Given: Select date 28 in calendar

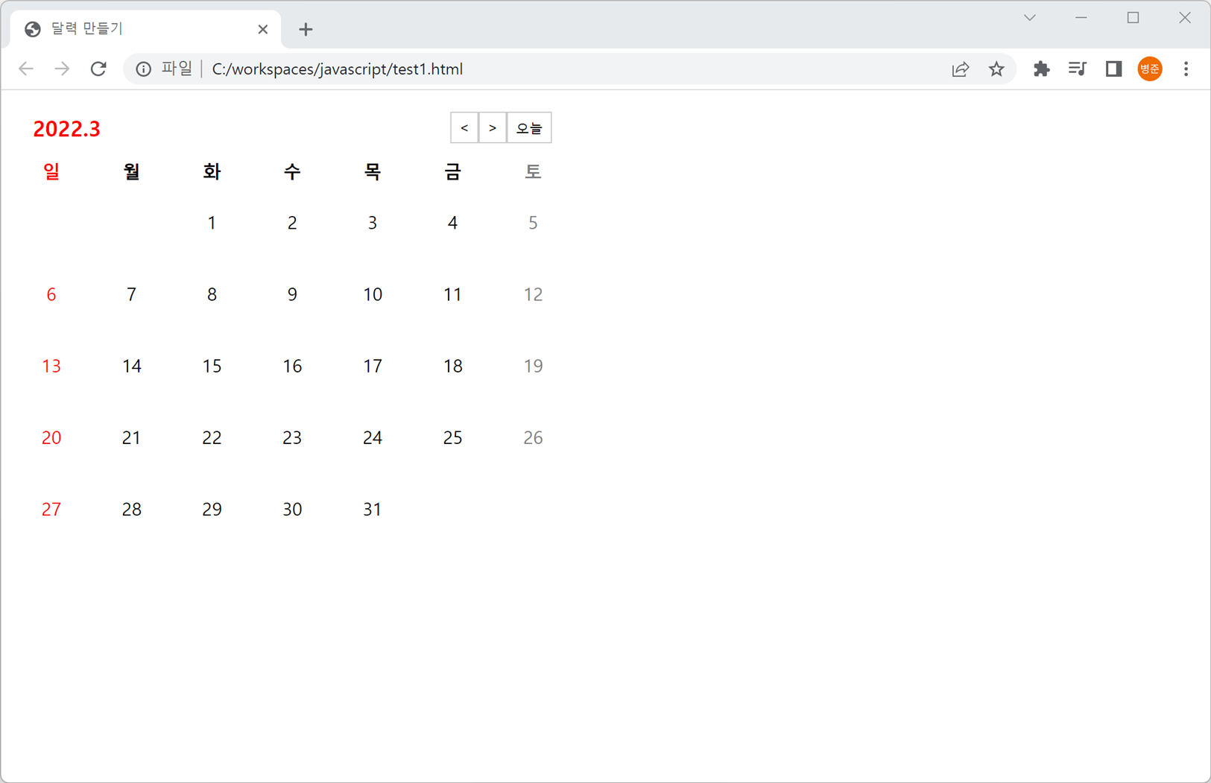Looking at the screenshot, I should pos(132,509).
